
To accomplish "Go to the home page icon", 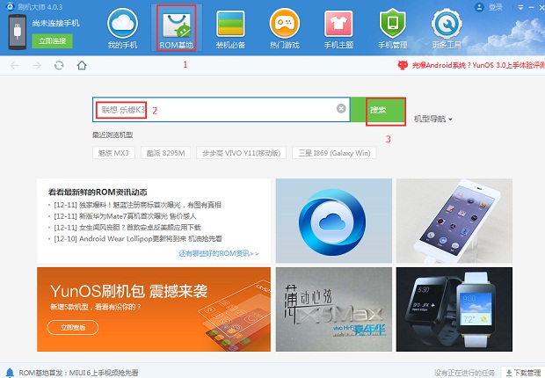I will (x=82, y=65).
